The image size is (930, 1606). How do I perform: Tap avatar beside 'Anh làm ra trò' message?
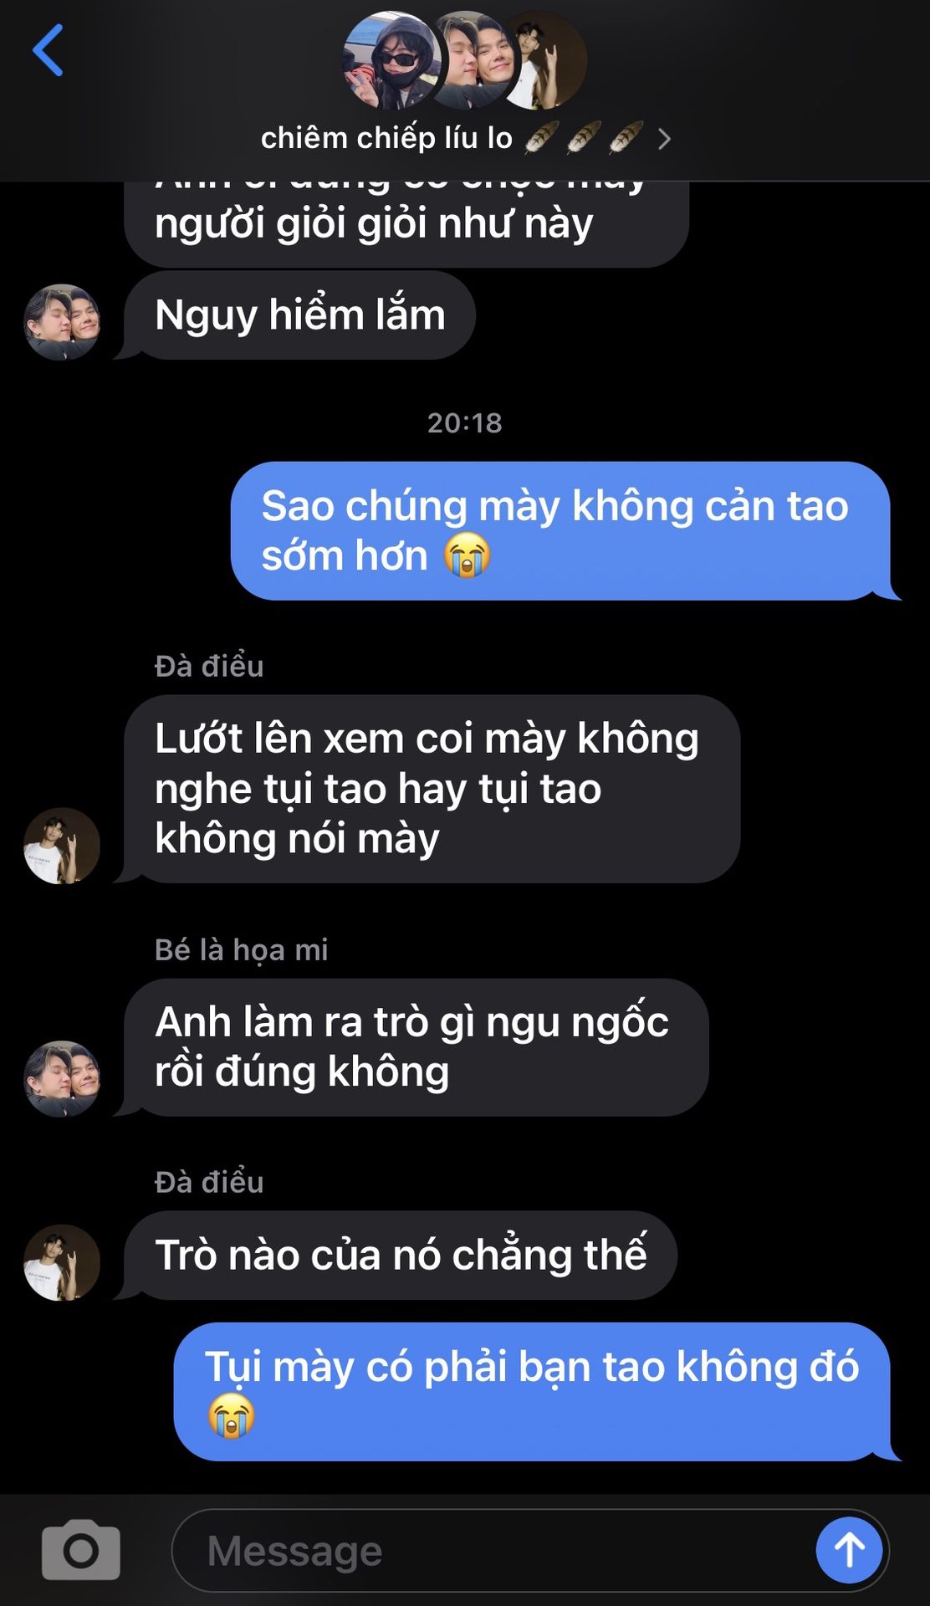(62, 1079)
